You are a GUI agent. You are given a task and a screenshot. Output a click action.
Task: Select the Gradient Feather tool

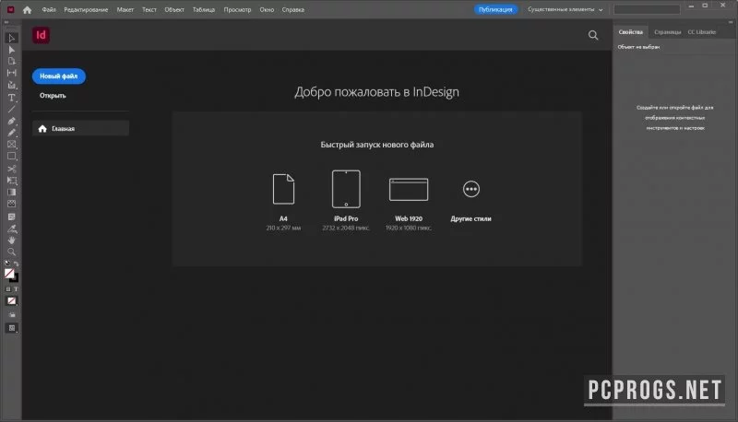[11, 204]
